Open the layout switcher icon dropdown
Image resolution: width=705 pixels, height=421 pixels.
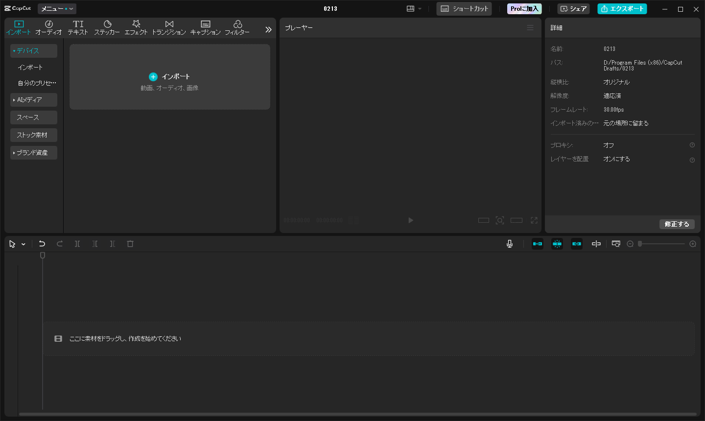pos(414,9)
